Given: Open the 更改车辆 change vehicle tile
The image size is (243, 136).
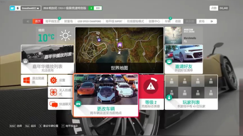Looking at the screenshot, I should click(106, 95).
